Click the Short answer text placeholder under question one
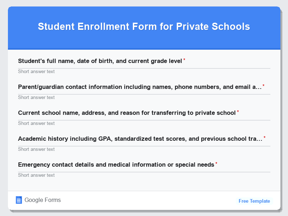This screenshot has height=216, width=288. tap(36, 72)
